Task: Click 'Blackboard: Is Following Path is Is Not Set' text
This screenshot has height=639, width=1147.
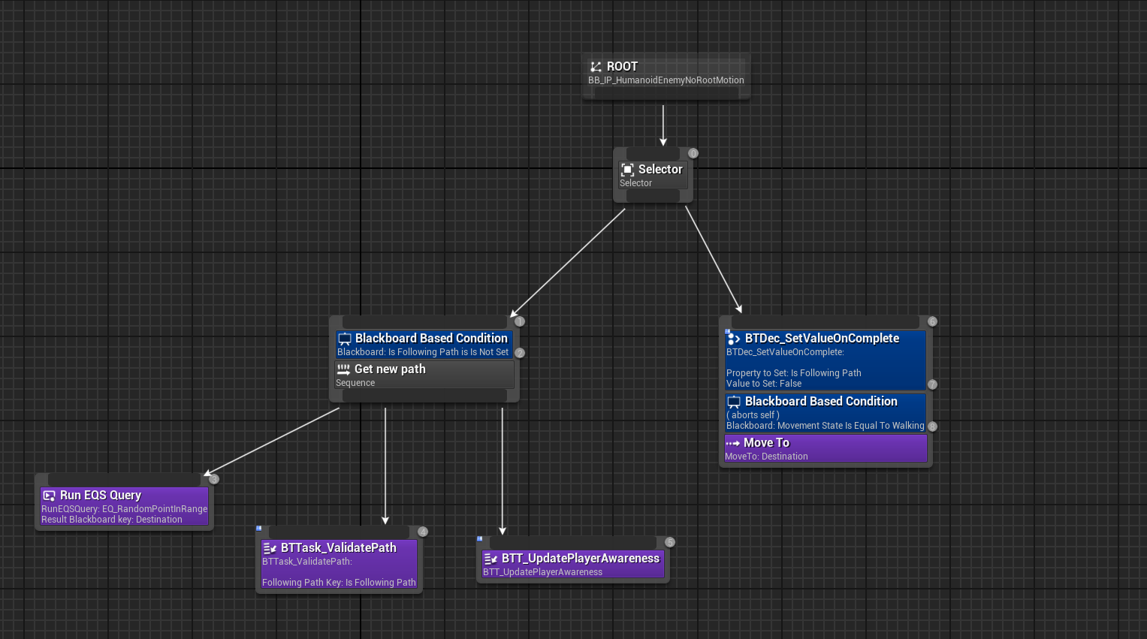Action: pyautogui.click(x=423, y=352)
